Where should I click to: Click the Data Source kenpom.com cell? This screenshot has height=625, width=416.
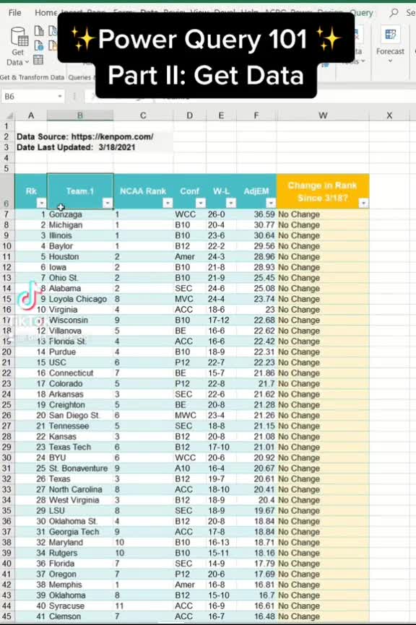point(84,136)
